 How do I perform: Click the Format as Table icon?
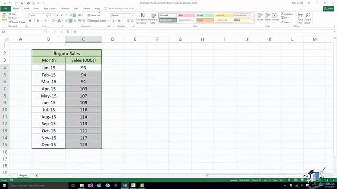[153, 16]
